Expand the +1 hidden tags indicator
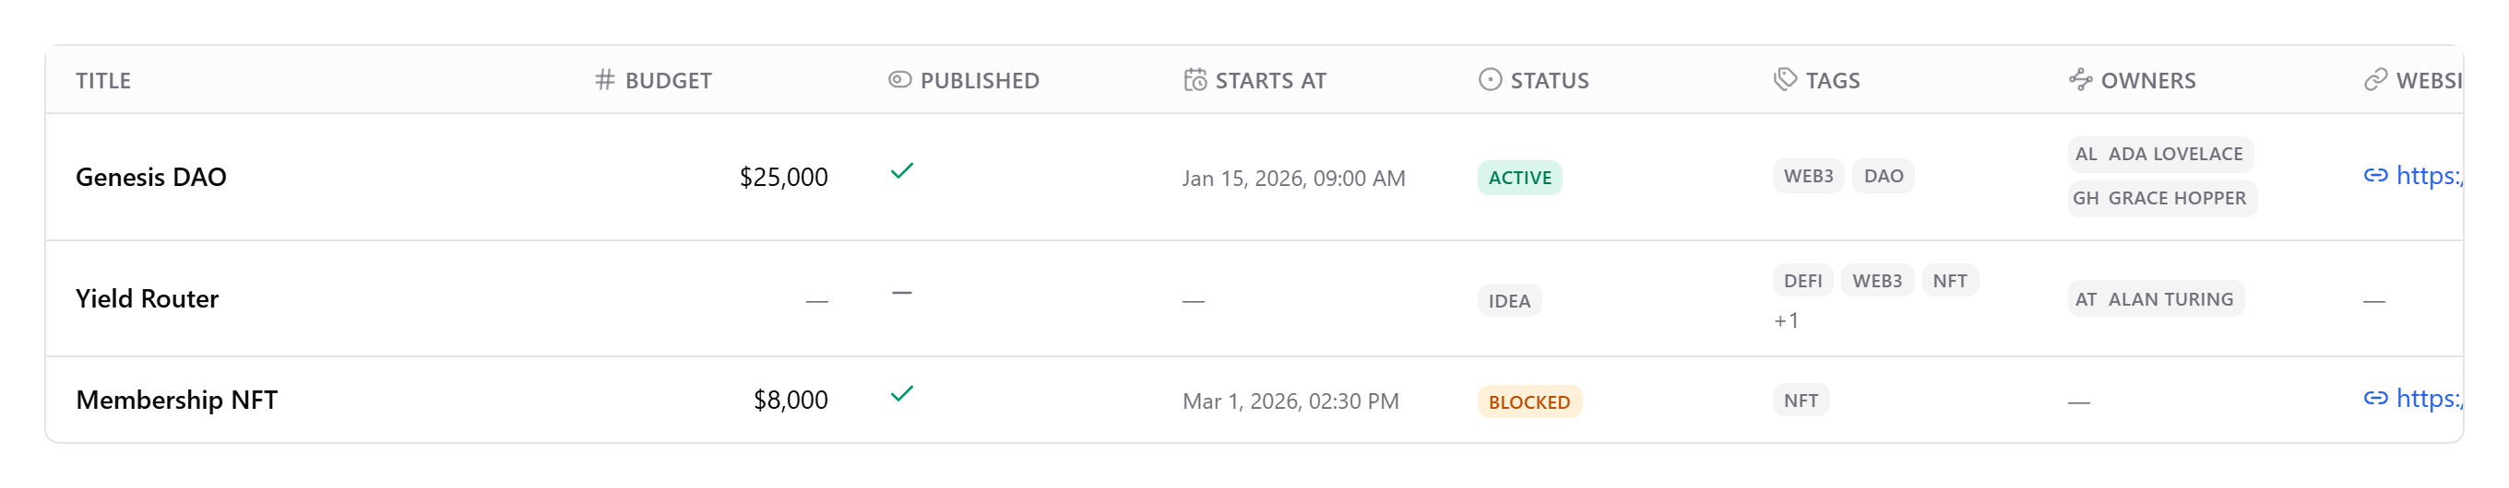Image resolution: width=2509 pixels, height=488 pixels. coord(1785,320)
